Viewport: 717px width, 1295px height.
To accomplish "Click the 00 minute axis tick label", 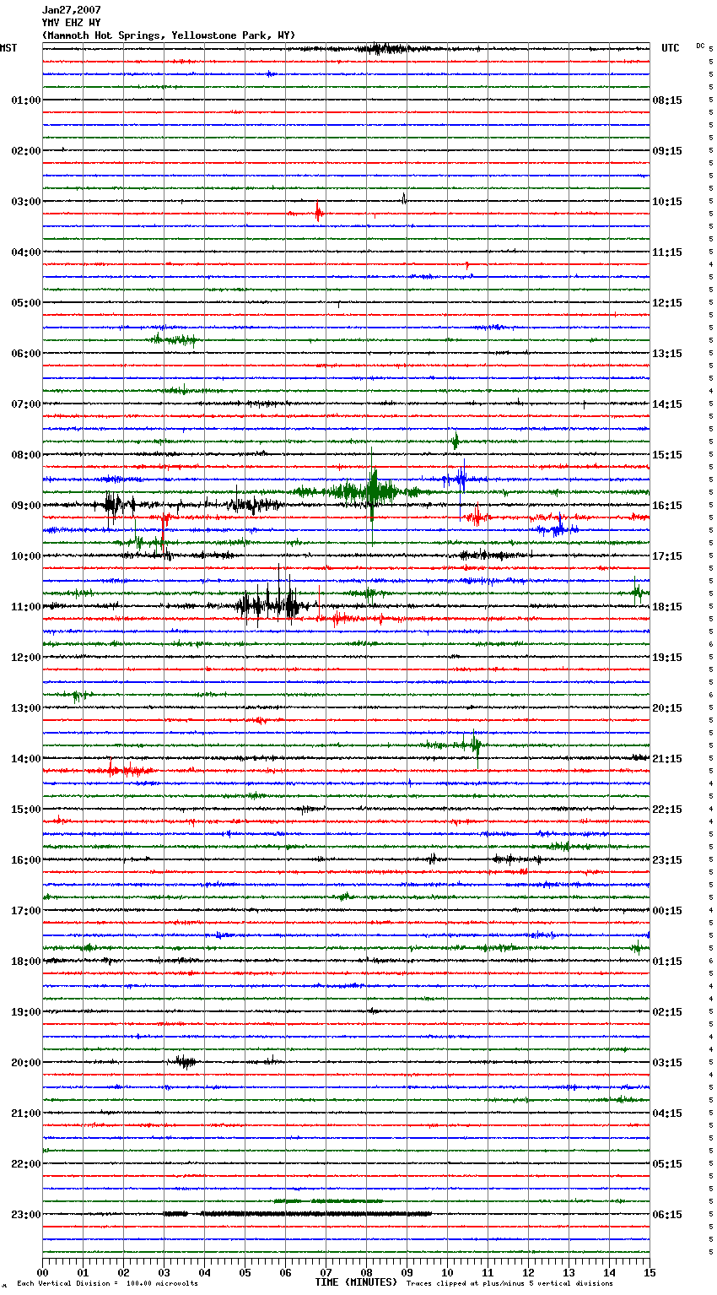I will pyautogui.click(x=42, y=1272).
